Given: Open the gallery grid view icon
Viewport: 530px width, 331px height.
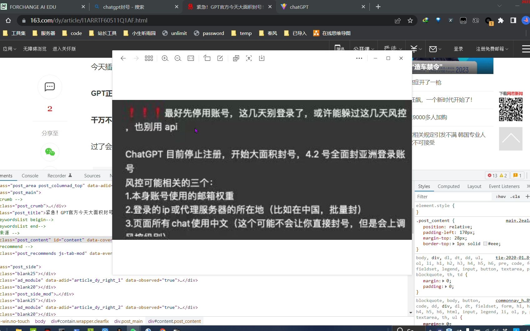Looking at the screenshot, I should tap(149, 58).
